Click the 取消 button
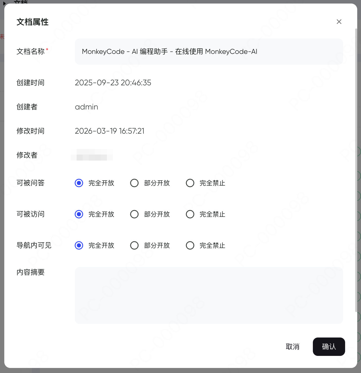 pos(293,347)
